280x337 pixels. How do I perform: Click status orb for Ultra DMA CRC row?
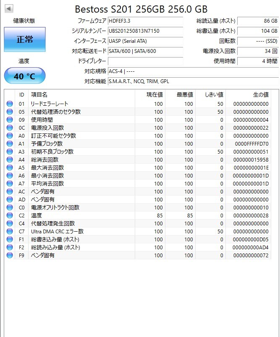tap(10, 231)
